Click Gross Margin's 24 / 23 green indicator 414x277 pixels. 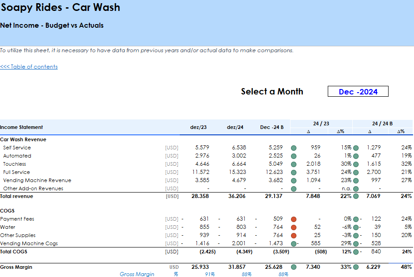(294, 267)
